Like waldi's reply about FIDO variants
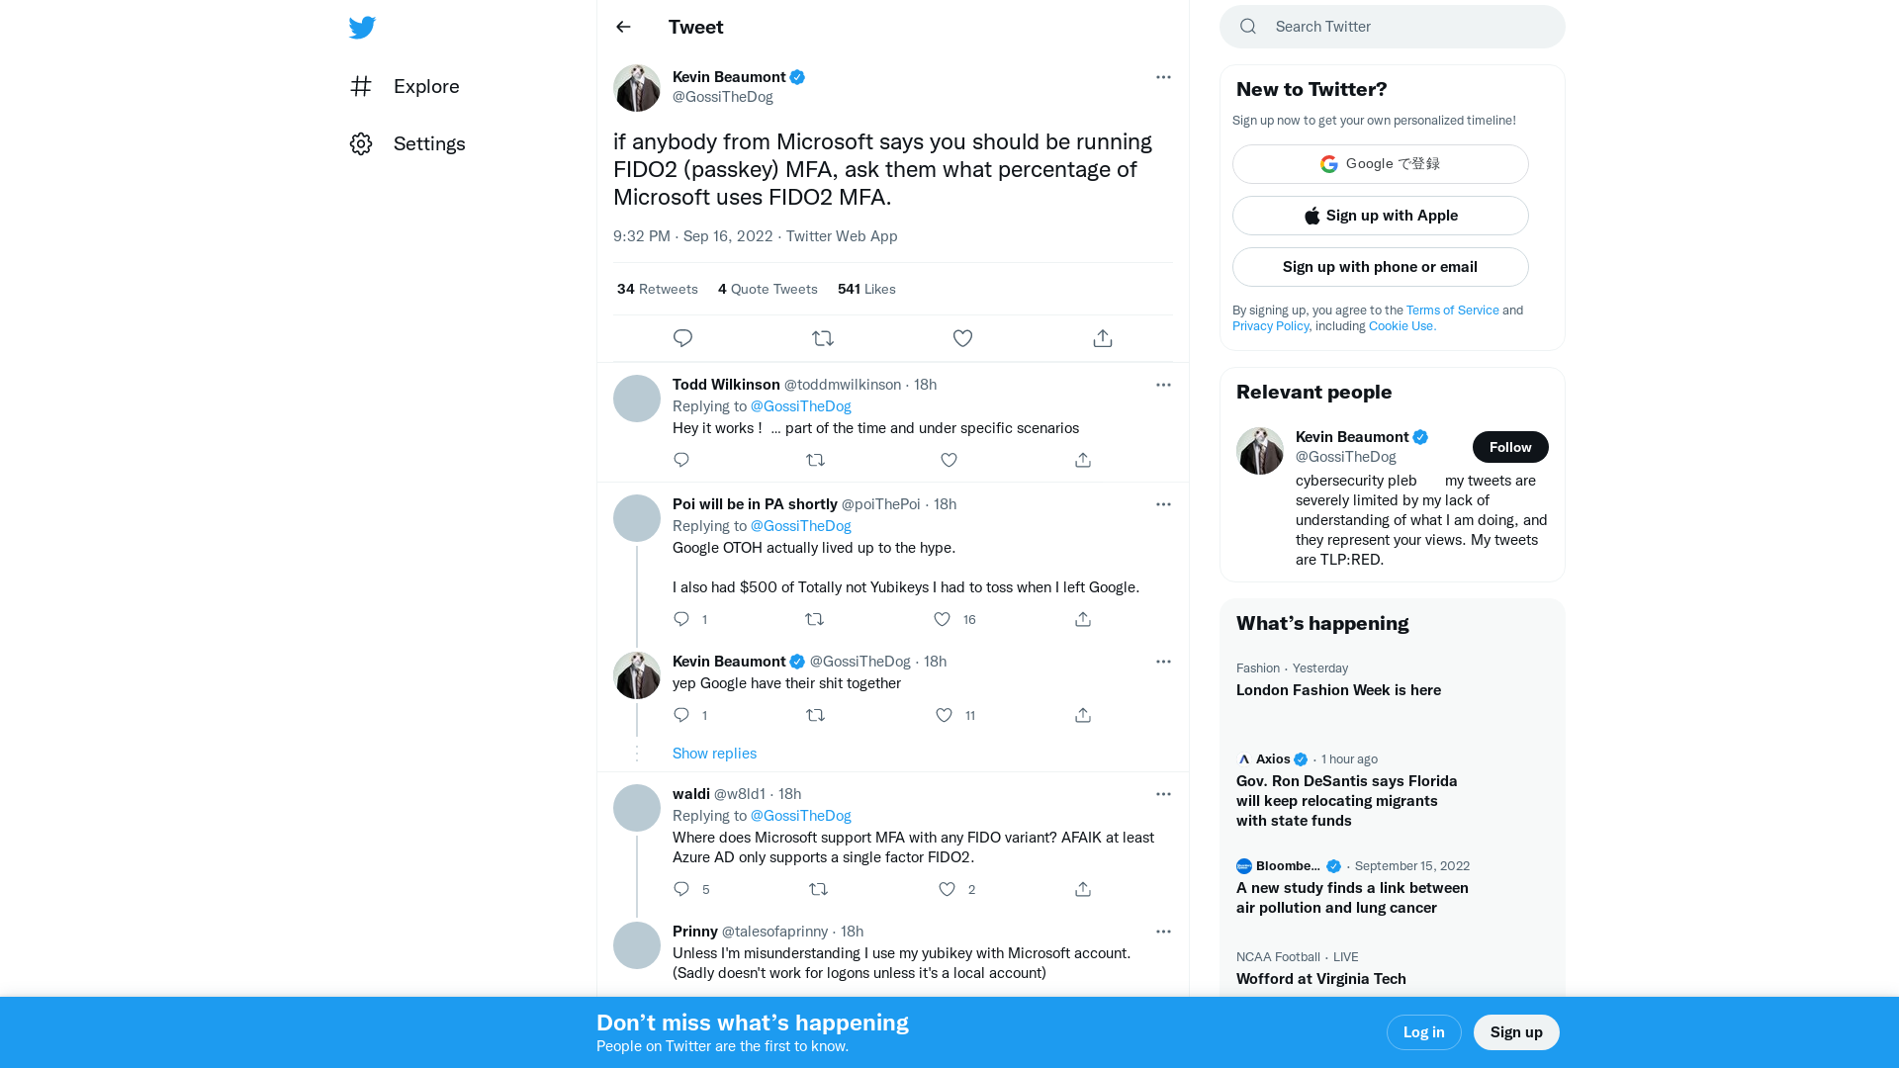The width and height of the screenshot is (1899, 1068). pos(947,889)
